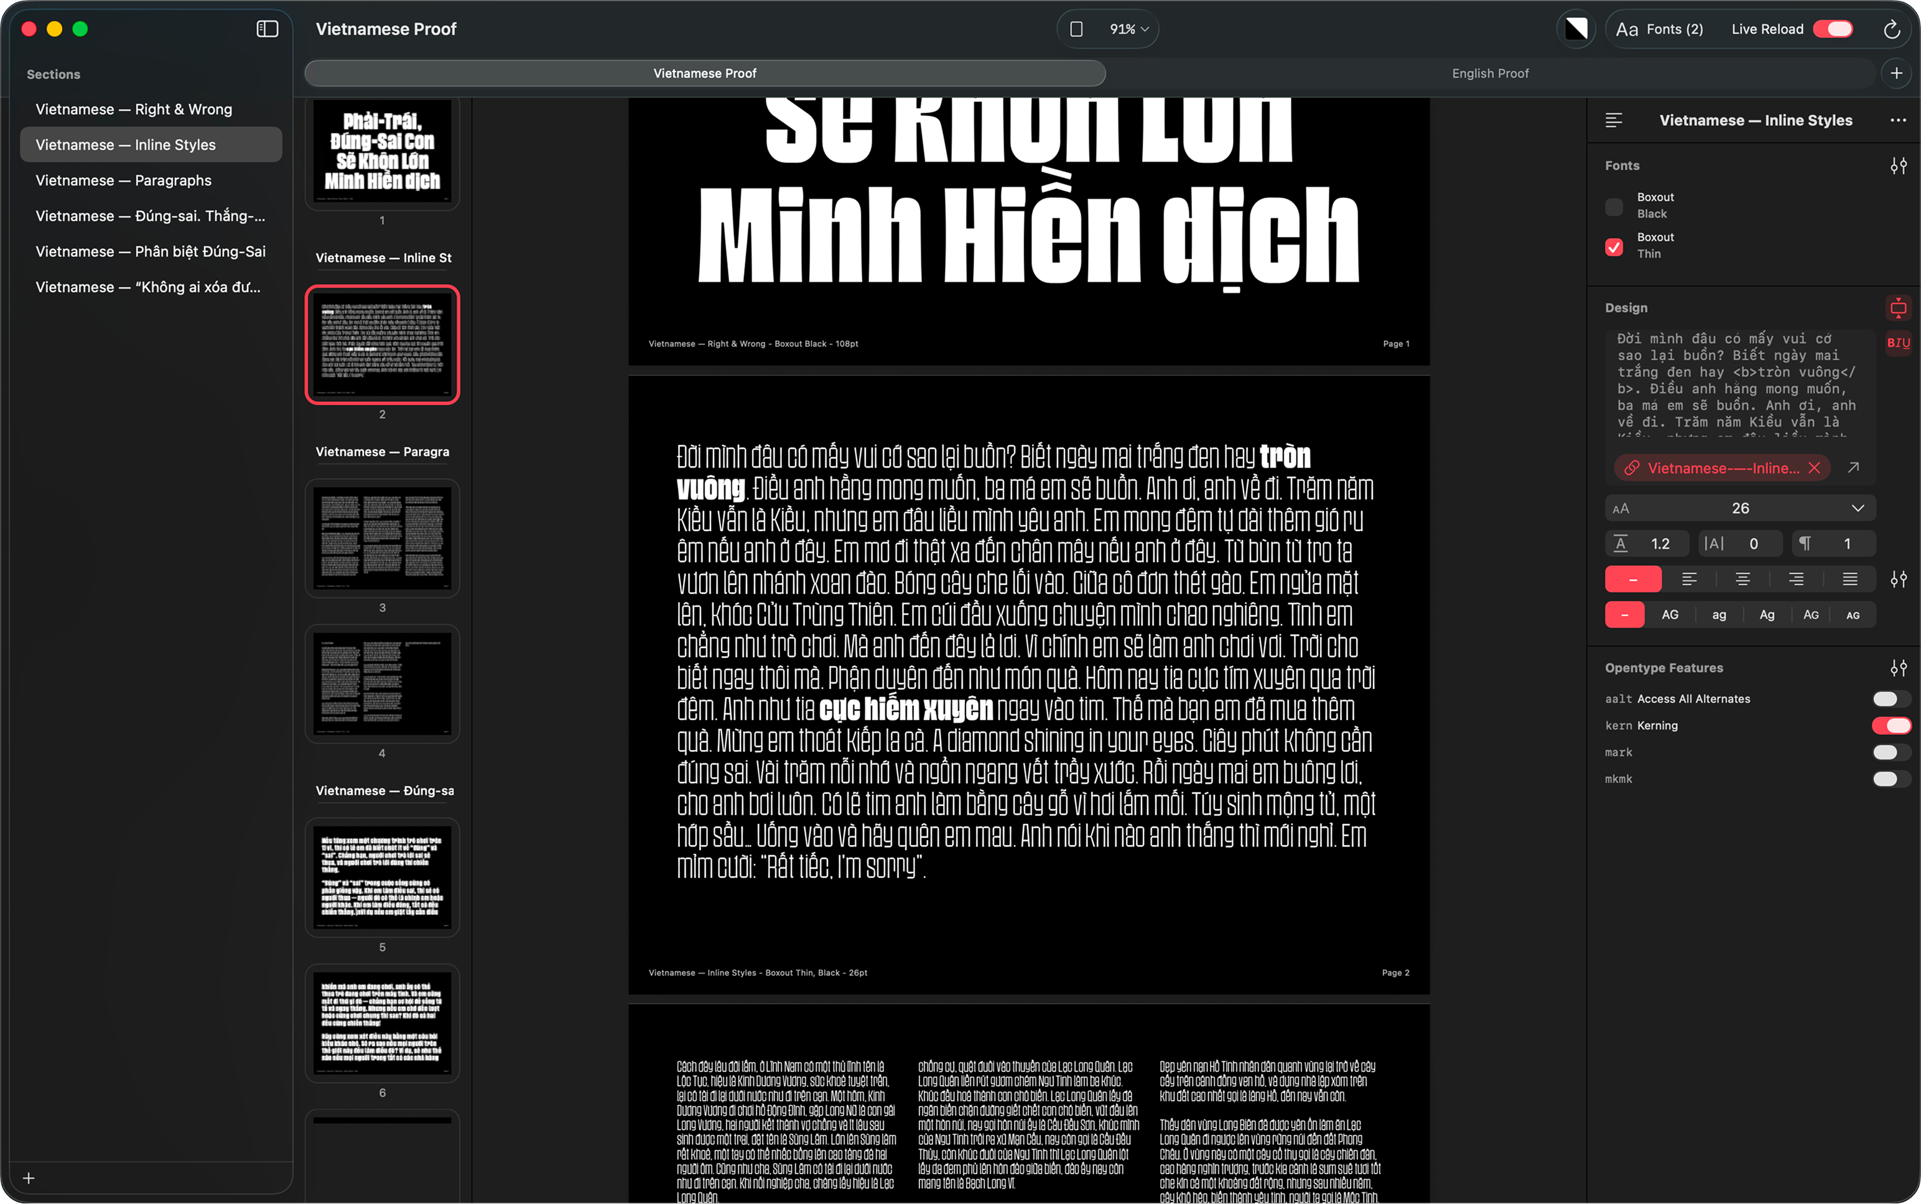1921x1204 pixels.
Task: Click the refresh icon at top right
Action: tap(1892, 29)
